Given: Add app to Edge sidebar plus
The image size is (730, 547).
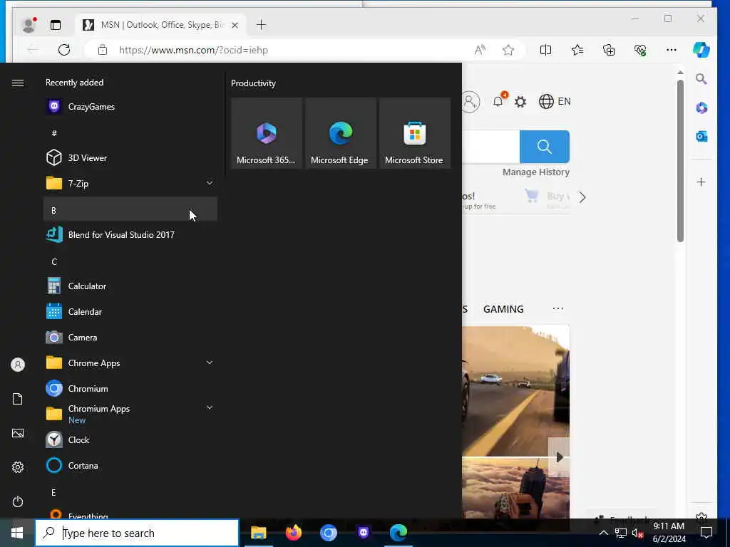Looking at the screenshot, I should click(701, 182).
